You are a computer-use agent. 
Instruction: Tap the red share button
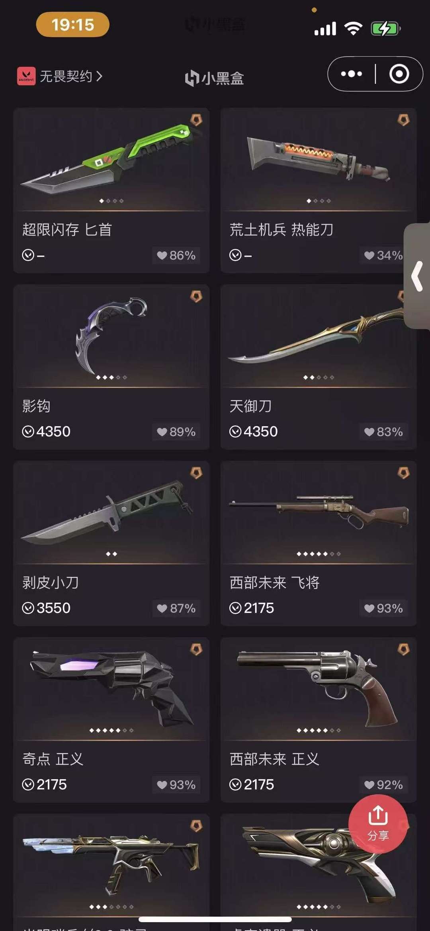click(378, 823)
